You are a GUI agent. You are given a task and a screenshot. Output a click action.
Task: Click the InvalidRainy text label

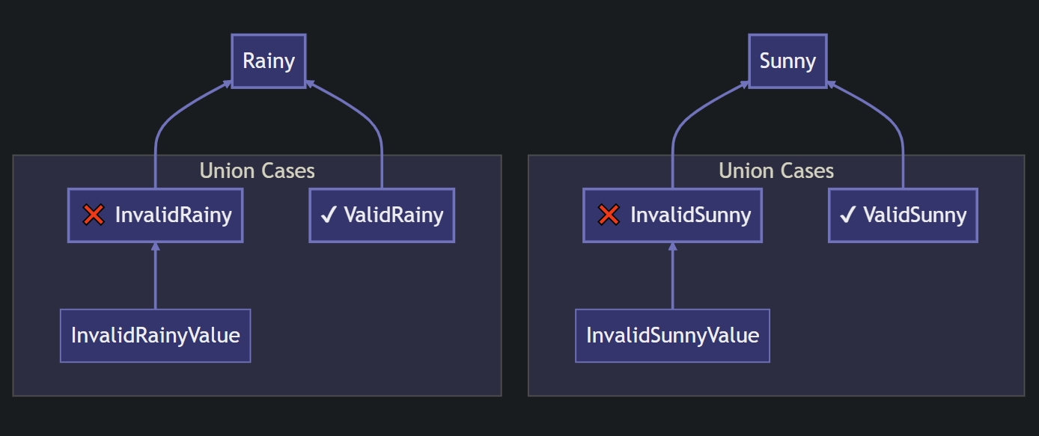pos(173,215)
